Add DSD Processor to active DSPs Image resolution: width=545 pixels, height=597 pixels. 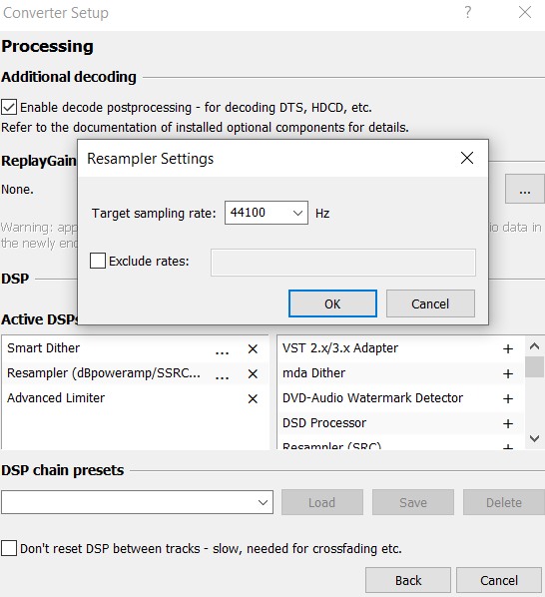tap(508, 423)
